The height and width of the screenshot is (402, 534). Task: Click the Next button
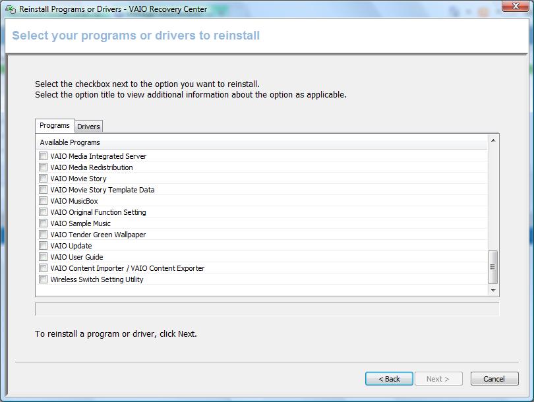tap(438, 379)
